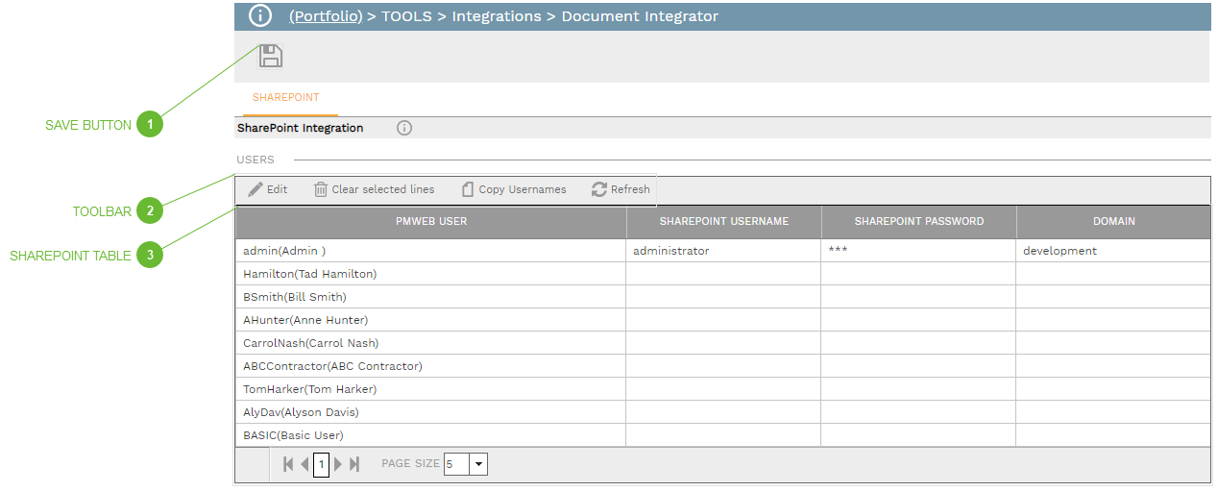Image resolution: width=1218 pixels, height=492 pixels.
Task: Click the SharePoint Integration section label
Action: [x=301, y=128]
